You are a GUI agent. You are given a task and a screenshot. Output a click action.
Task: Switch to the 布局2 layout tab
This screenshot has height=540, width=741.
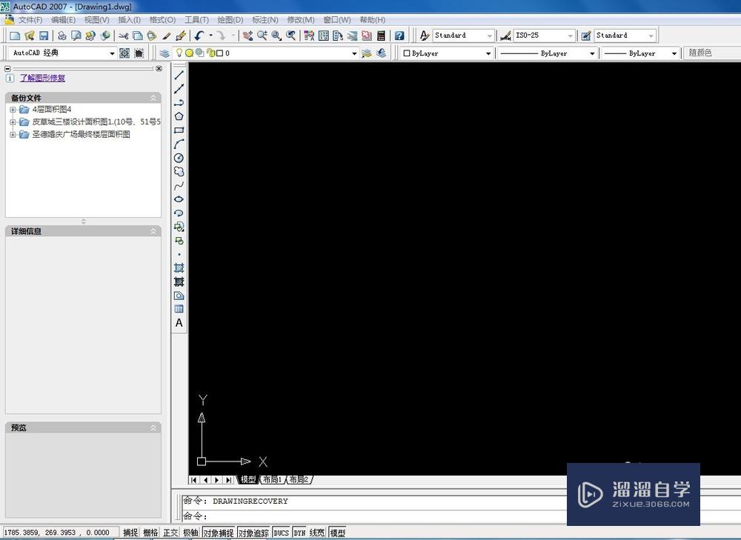click(x=299, y=479)
